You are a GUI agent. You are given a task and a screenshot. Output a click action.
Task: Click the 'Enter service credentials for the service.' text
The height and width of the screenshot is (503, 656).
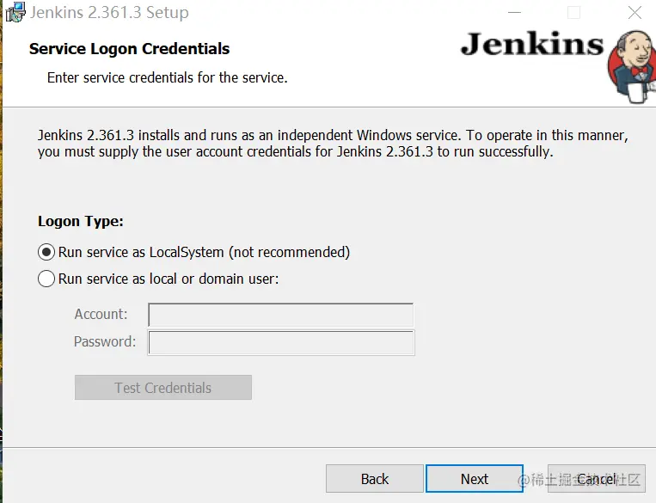pos(168,78)
